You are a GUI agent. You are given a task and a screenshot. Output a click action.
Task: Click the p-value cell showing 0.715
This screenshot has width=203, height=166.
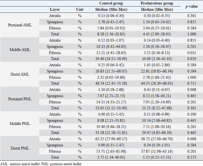[191, 84]
